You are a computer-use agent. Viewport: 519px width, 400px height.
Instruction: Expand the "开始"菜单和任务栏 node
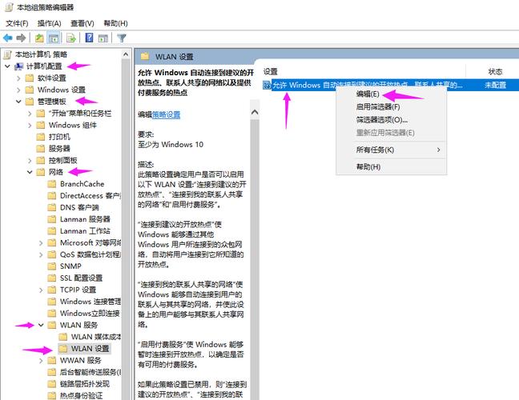click(x=30, y=114)
